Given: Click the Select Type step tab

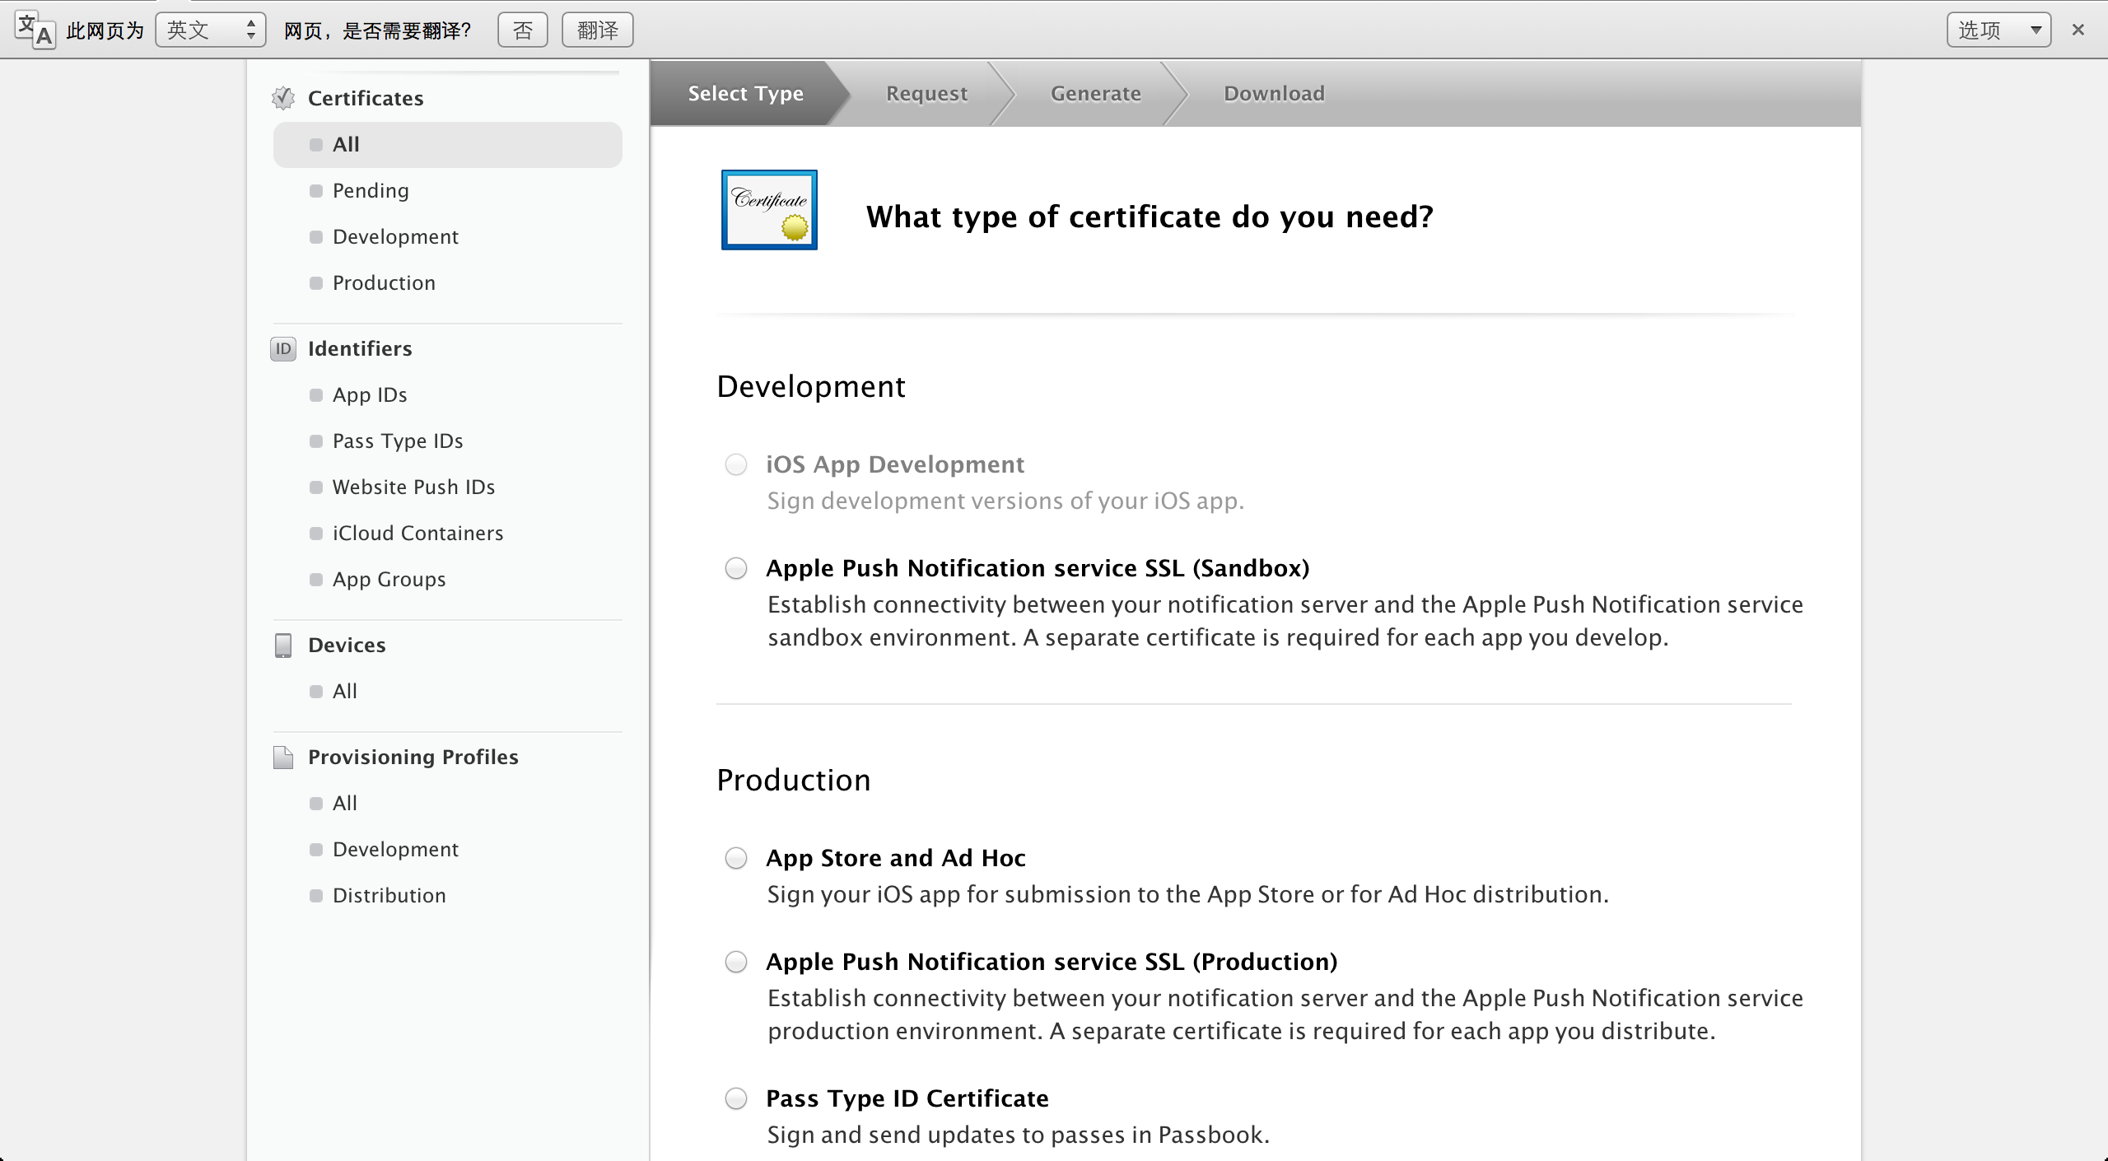Looking at the screenshot, I should (x=745, y=93).
